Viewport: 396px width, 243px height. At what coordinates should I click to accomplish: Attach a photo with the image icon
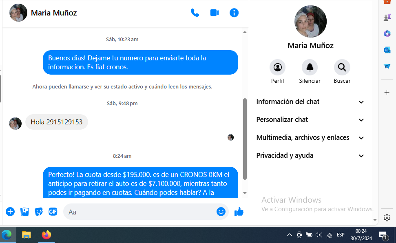25,212
